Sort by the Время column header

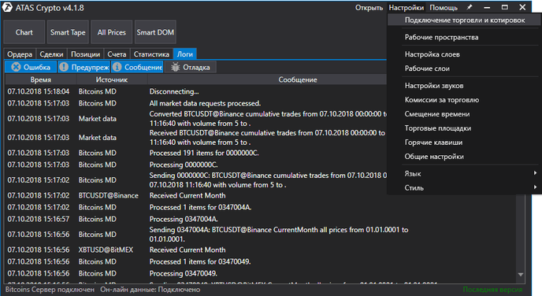[41, 80]
